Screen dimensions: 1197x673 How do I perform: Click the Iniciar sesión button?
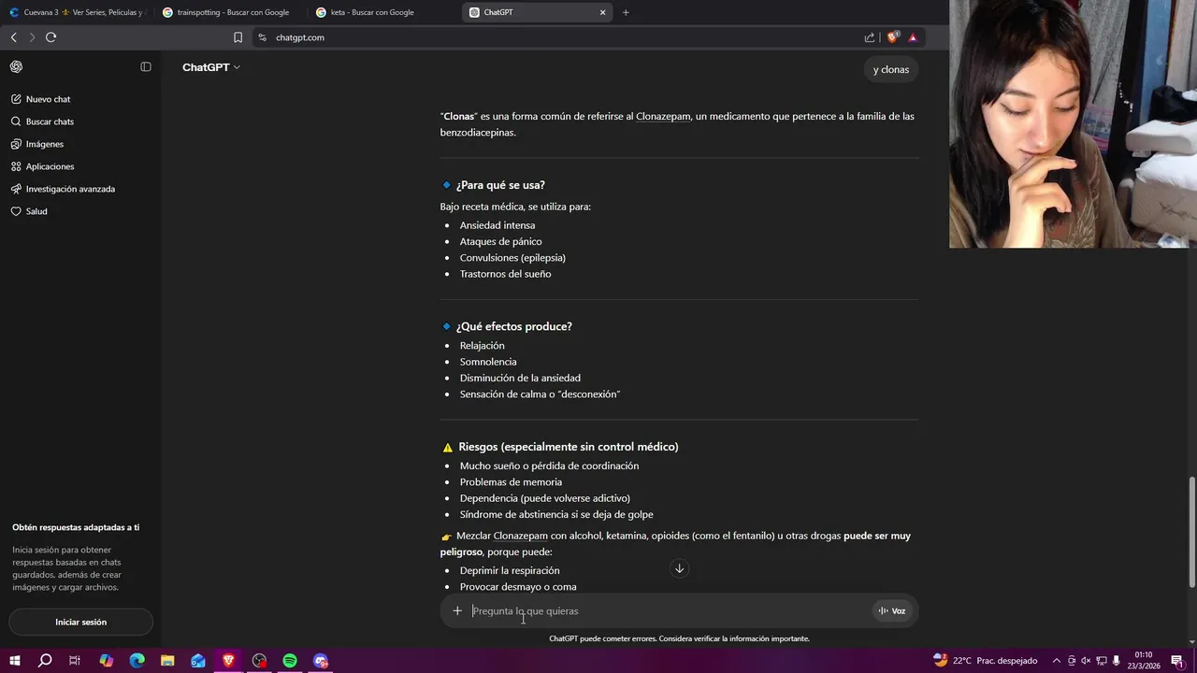80,622
